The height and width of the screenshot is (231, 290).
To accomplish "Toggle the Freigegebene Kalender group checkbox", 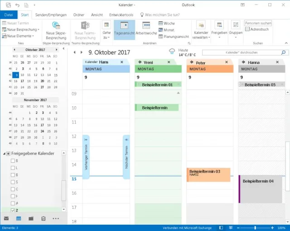I will pos(8,154).
